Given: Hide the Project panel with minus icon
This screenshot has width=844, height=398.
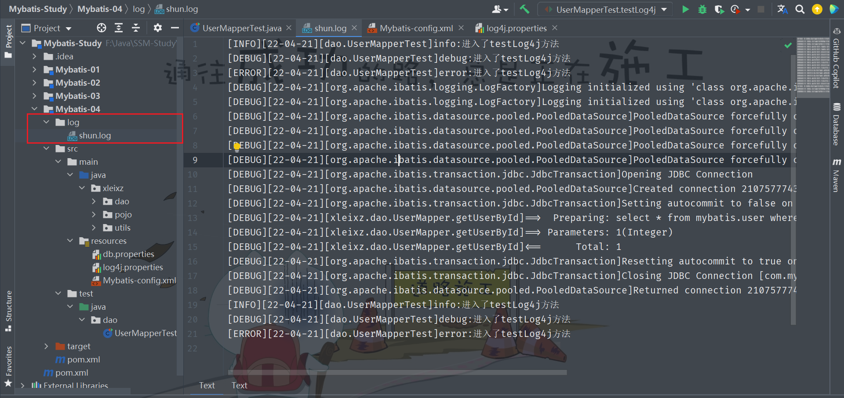Looking at the screenshot, I should [175, 28].
